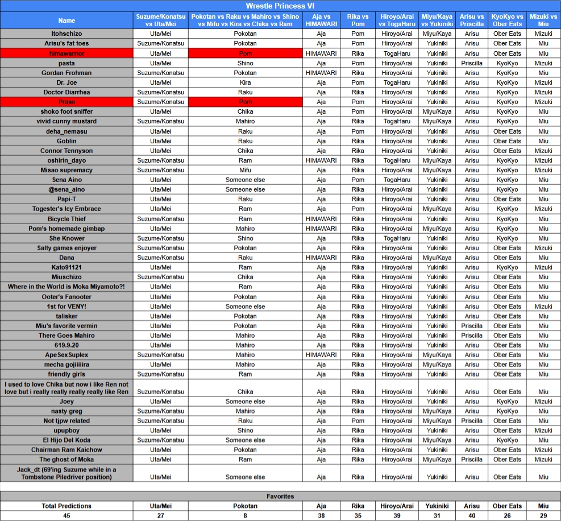The width and height of the screenshot is (561, 521).
Task: Click the Rika vs Pom column header
Action: tap(358, 20)
